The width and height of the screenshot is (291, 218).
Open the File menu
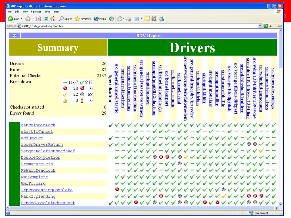point(10,12)
